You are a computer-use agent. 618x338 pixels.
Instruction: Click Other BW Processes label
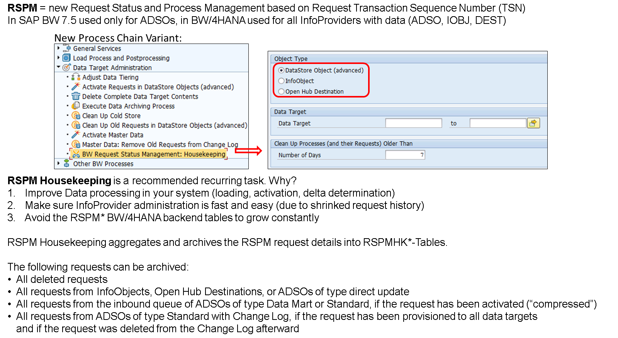click(x=103, y=163)
